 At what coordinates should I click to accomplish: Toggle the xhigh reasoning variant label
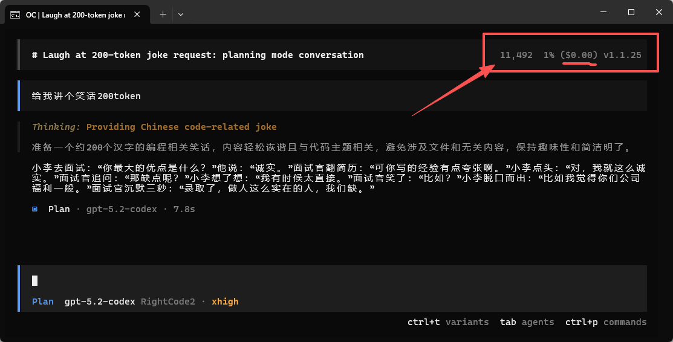225,302
